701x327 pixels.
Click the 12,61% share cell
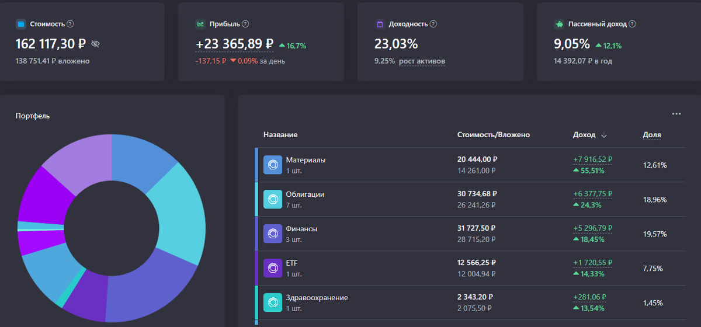[655, 165]
